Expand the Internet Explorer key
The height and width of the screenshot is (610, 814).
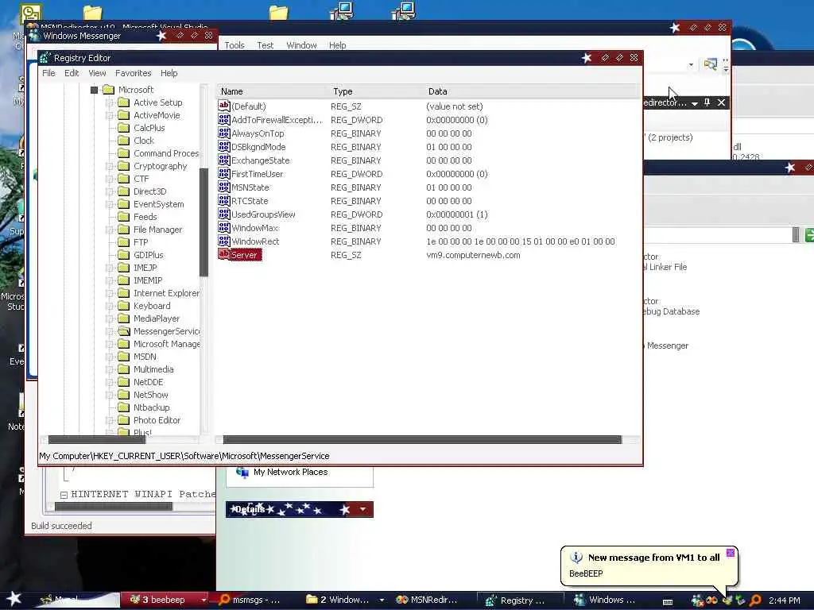110,293
